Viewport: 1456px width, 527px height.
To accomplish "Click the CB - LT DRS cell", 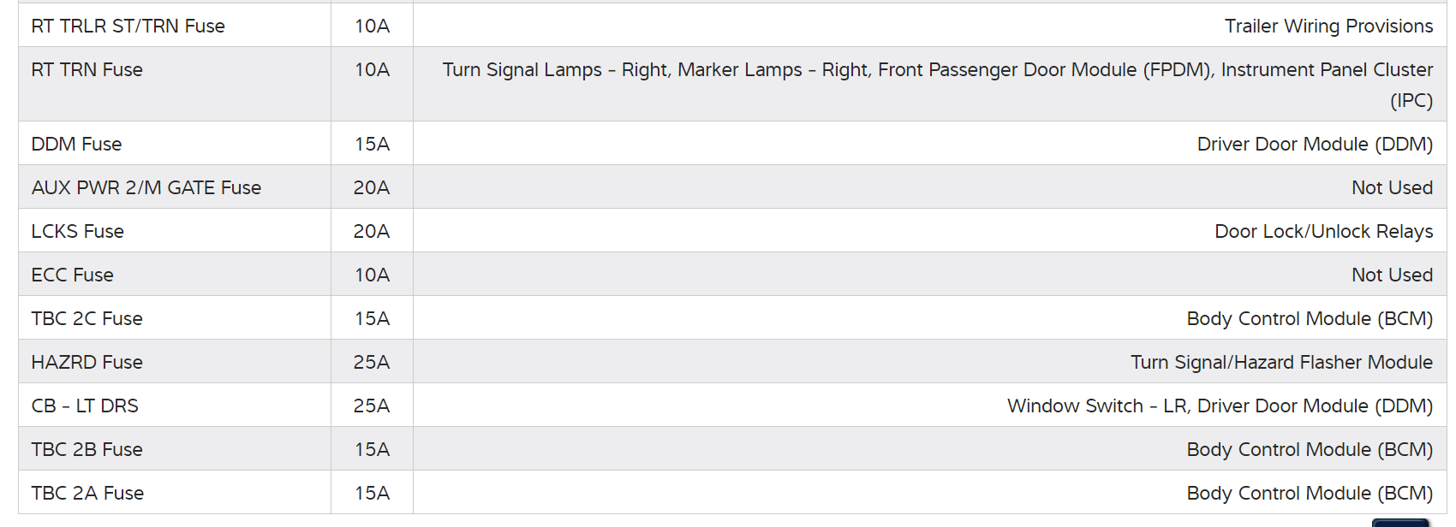I will click(x=85, y=406).
